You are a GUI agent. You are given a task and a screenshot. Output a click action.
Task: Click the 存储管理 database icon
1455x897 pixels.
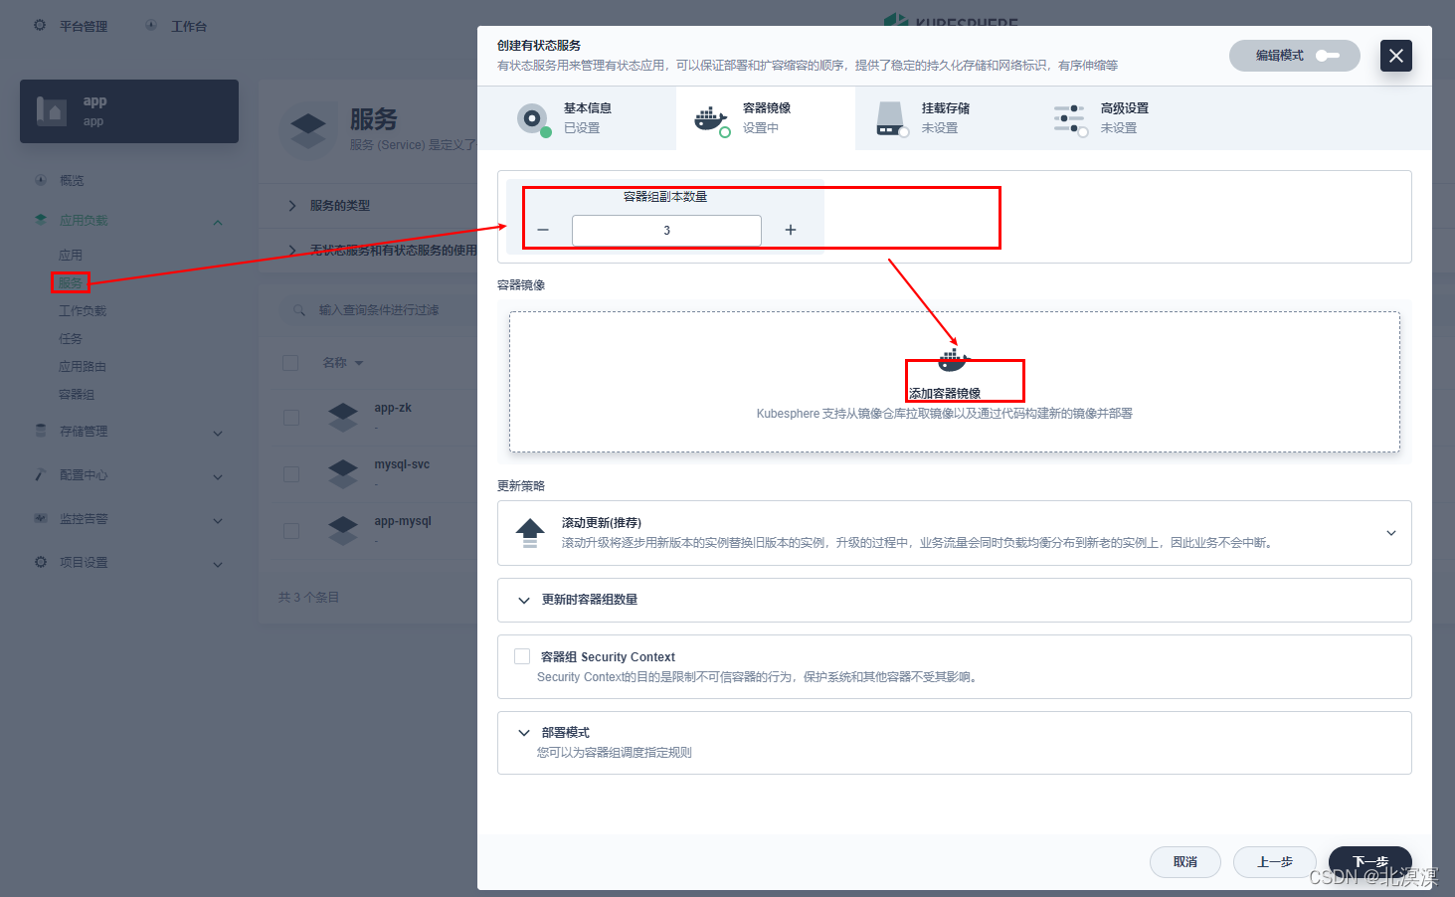(41, 431)
